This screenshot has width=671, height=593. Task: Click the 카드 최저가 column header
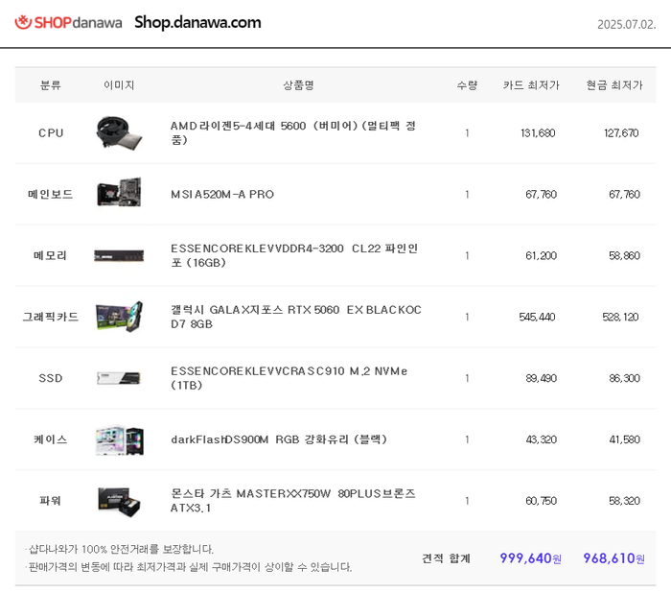point(531,84)
